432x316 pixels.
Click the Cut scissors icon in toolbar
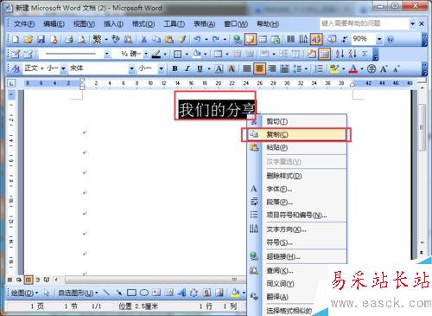point(143,39)
